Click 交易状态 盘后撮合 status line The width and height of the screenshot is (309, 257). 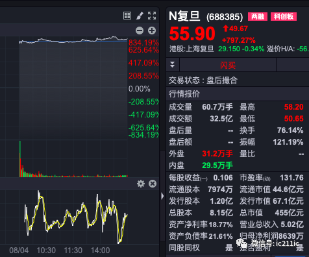point(203,80)
